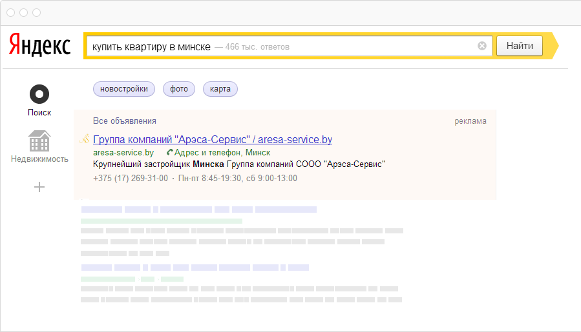Open Группа компаний "Арэса-Сервис" ad title
The image size is (581, 332).
click(x=213, y=139)
